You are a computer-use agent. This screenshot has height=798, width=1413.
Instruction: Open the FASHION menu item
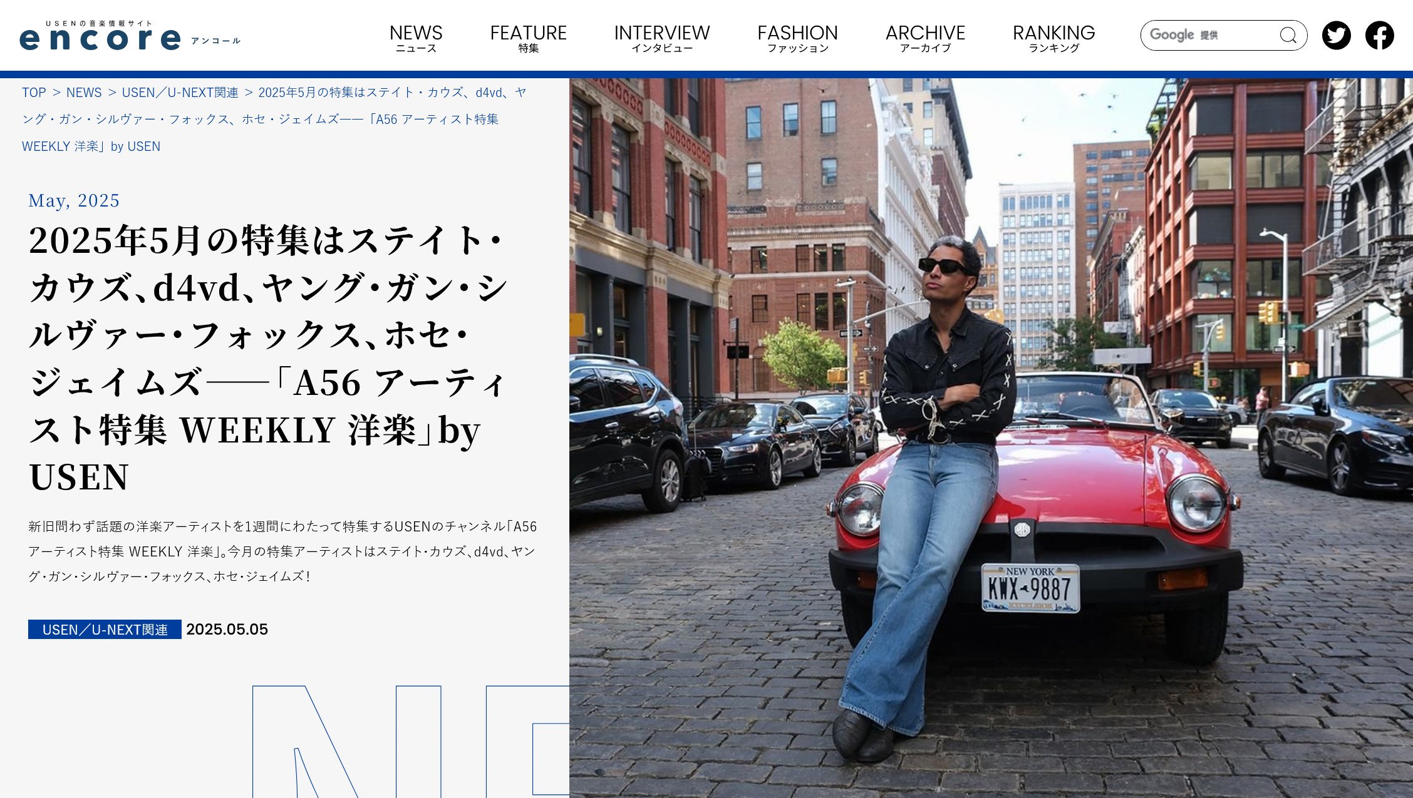tap(797, 38)
